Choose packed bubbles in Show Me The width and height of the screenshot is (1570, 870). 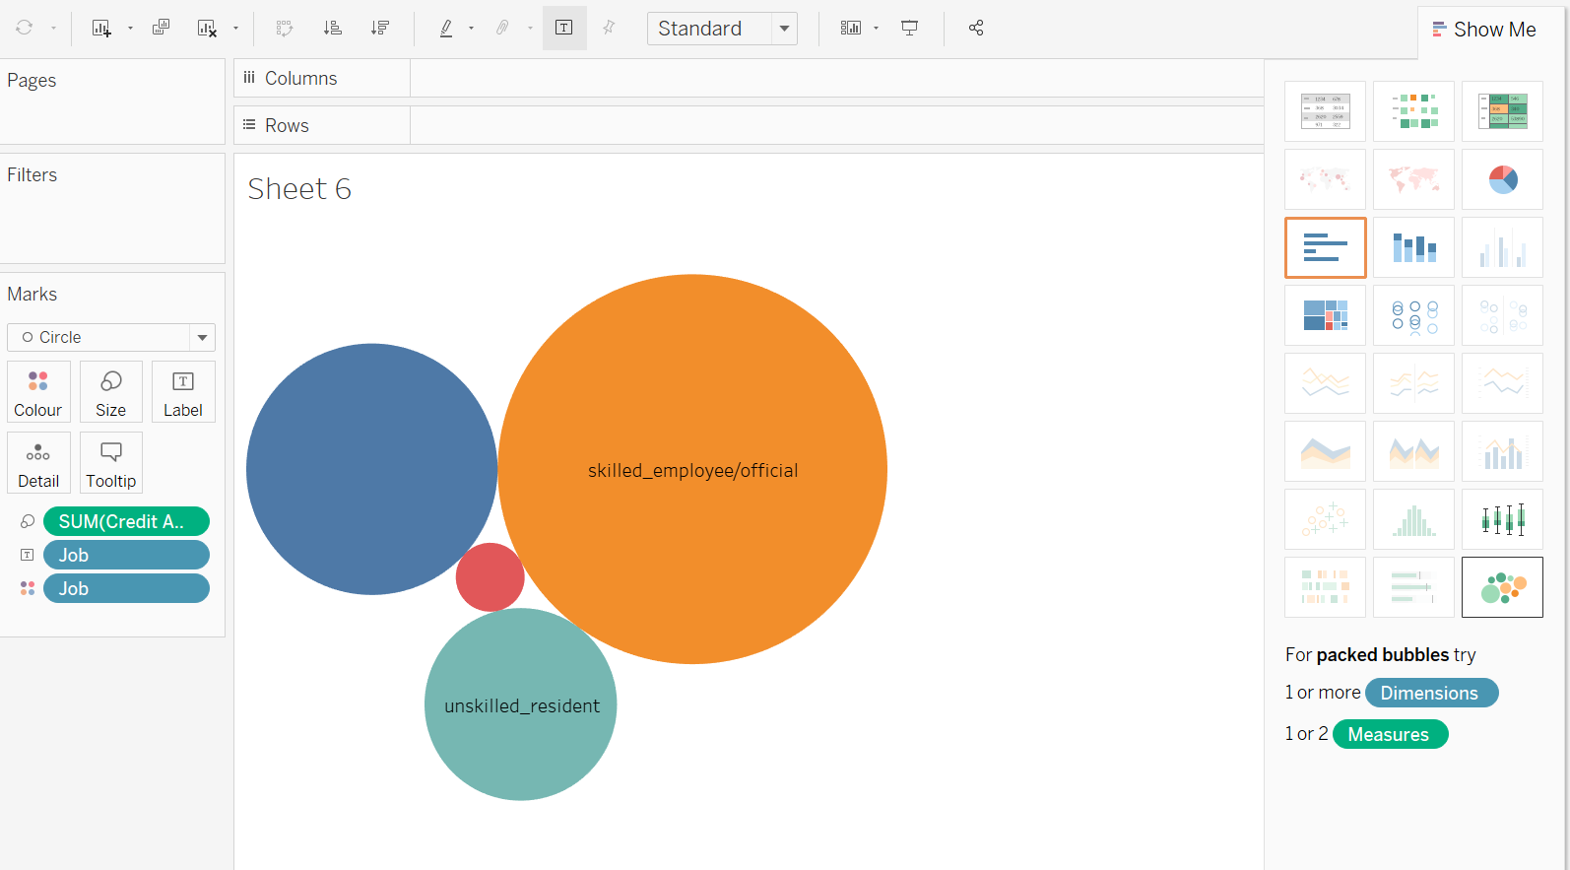1502,587
